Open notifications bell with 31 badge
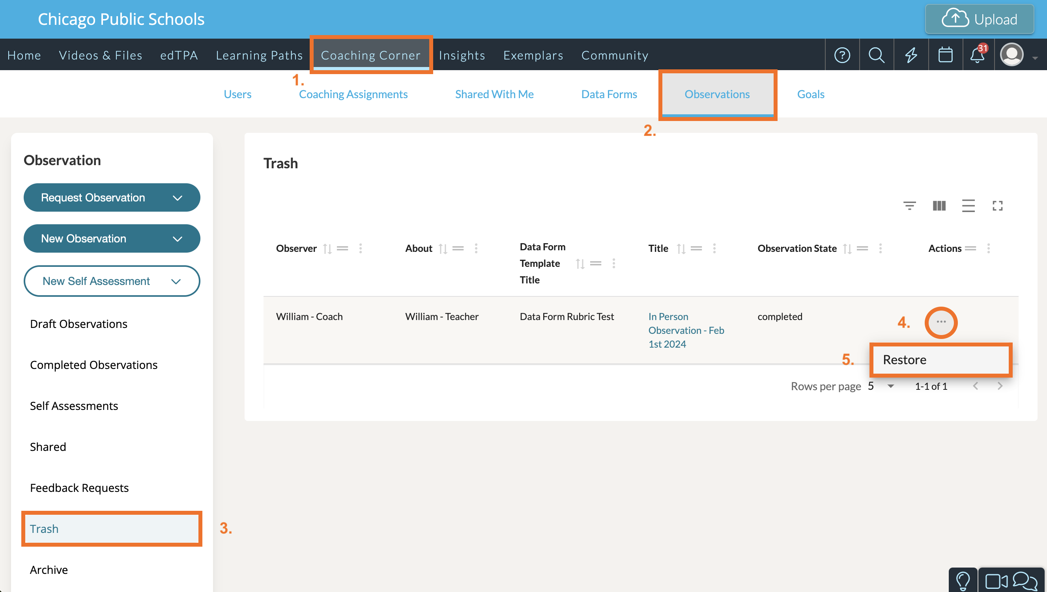This screenshot has width=1047, height=592. pyautogui.click(x=977, y=55)
